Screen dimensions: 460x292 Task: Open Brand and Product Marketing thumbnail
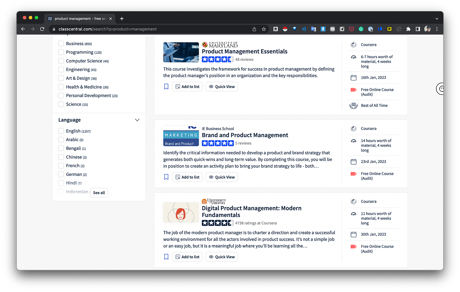181,136
